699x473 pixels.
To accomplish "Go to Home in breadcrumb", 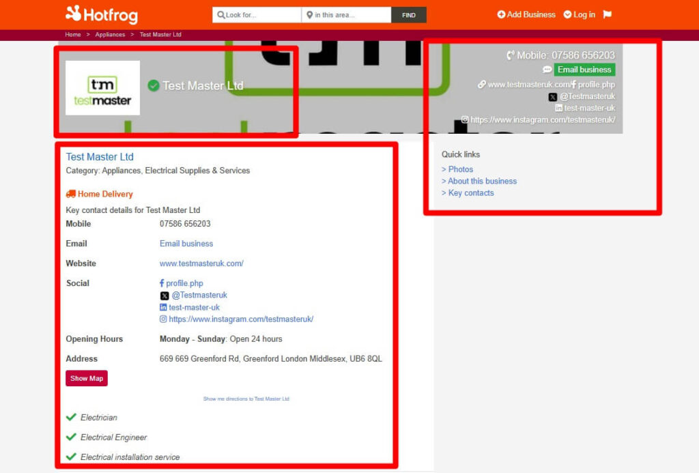I will 72,34.
